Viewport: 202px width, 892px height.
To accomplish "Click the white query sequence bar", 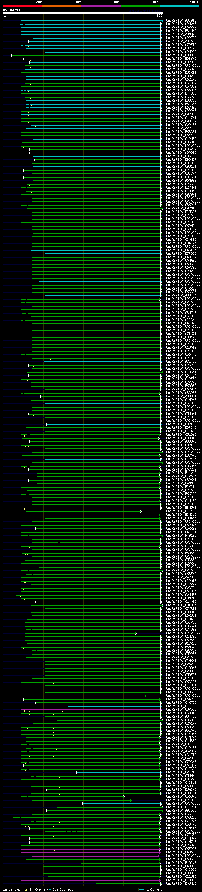I will click(83, 13).
